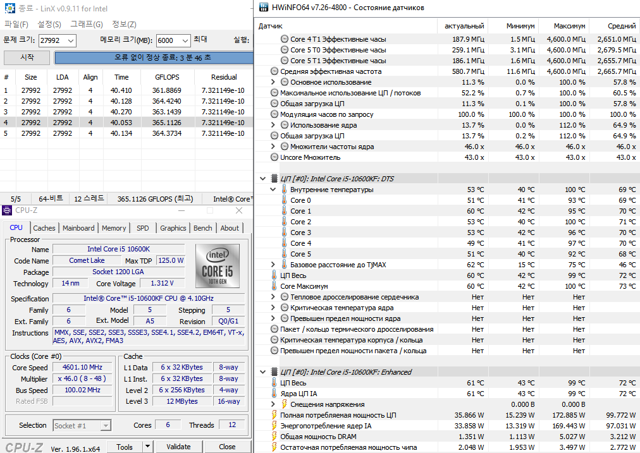This screenshot has width=640, height=453.
Task: Click chip icon of DTS sensor group
Action: (274, 179)
